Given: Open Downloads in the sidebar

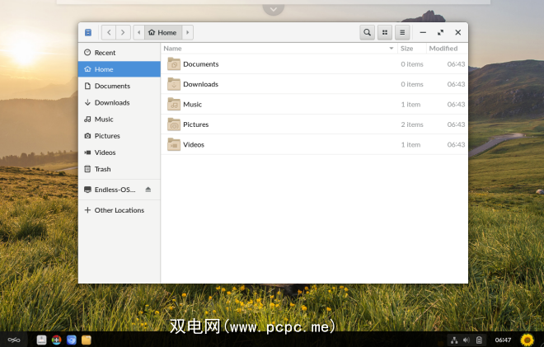Looking at the screenshot, I should [x=119, y=103].
